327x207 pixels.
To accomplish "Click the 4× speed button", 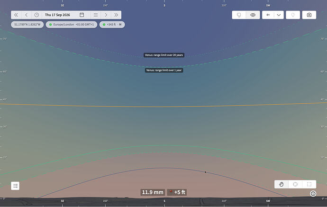I will point(268,15).
